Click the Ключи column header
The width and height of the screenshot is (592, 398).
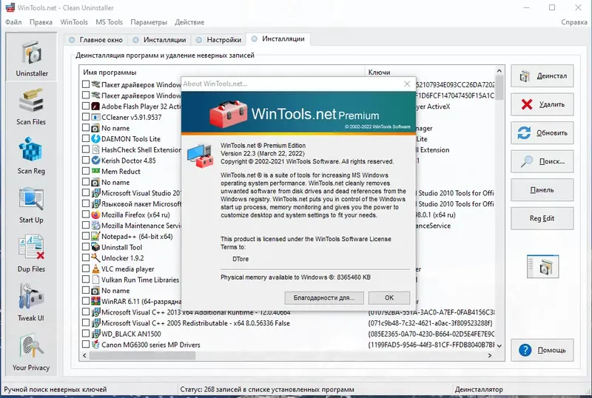(x=430, y=72)
